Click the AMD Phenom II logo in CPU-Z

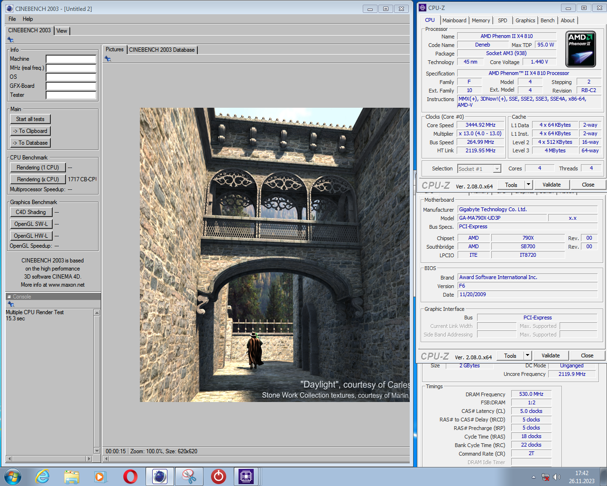point(580,49)
